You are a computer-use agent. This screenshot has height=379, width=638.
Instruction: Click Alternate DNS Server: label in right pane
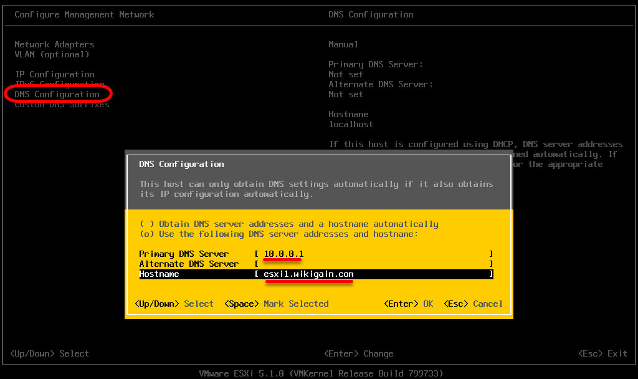[x=381, y=84]
